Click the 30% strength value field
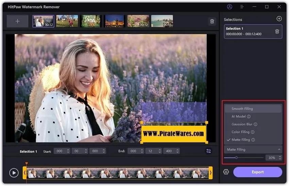This screenshot has width=289, height=186. 272,158
